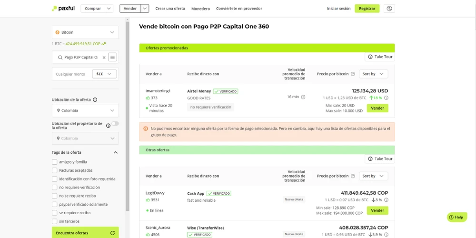Click info icon next to Ubicación del propietario
This screenshot has height=238, width=476.
tap(108, 126)
